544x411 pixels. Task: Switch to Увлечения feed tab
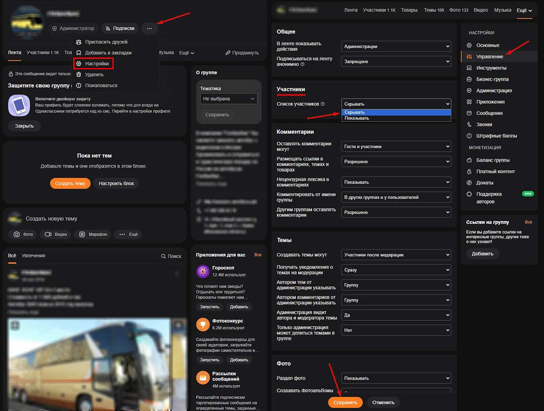pyautogui.click(x=33, y=255)
